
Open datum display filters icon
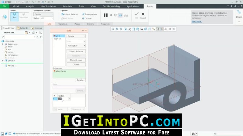click(x=149, y=29)
